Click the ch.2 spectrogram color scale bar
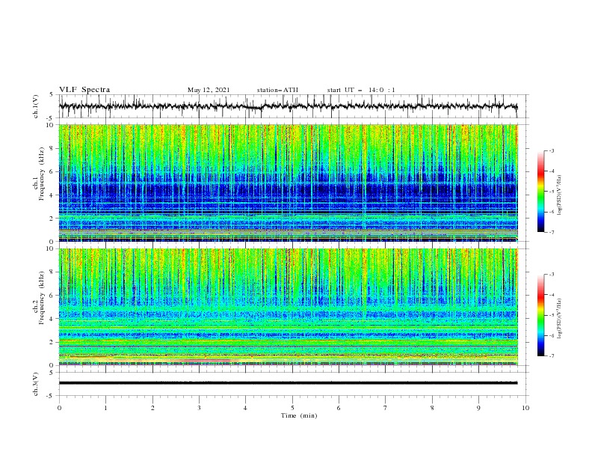This screenshot has width=592, height=458. [x=540, y=315]
